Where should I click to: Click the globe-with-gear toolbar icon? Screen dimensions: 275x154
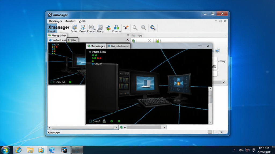(x=74, y=28)
